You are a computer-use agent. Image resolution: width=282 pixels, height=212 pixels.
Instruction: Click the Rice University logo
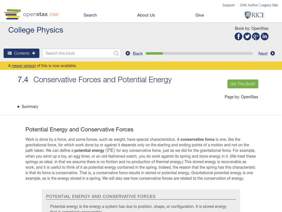pyautogui.click(x=254, y=15)
